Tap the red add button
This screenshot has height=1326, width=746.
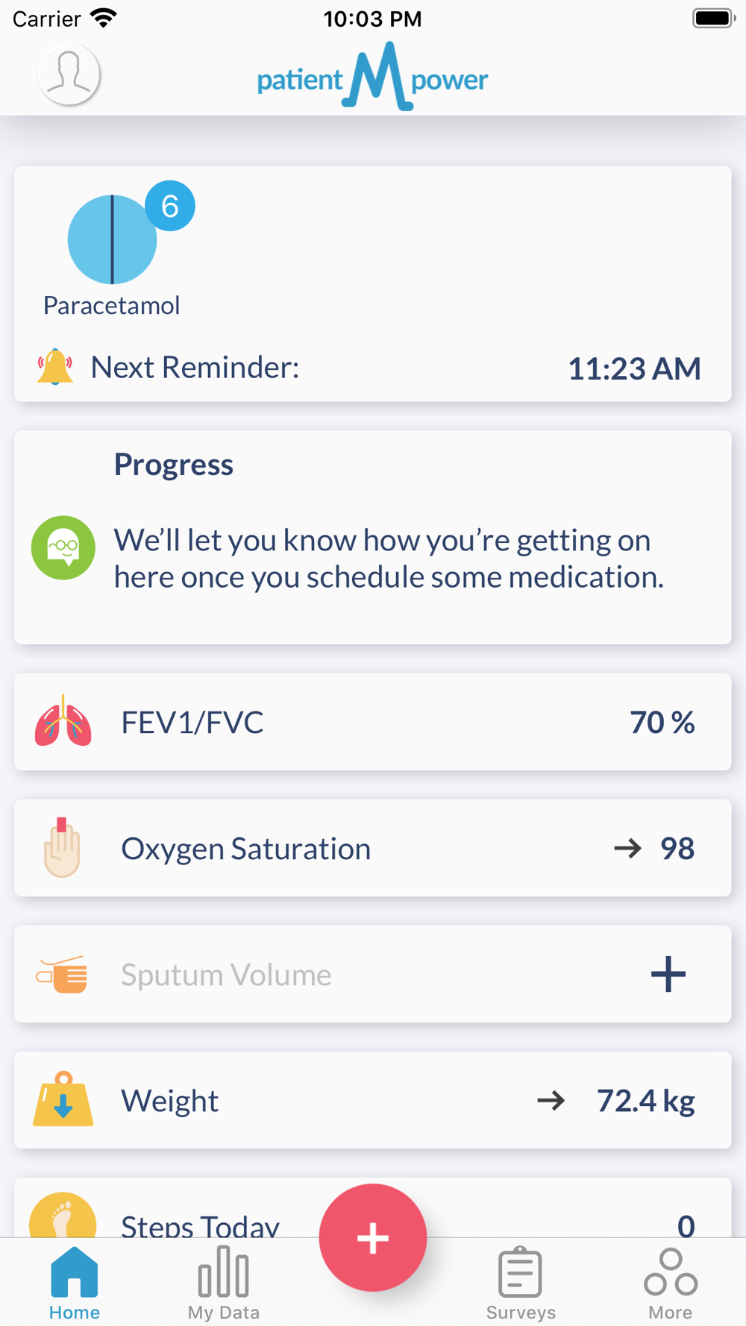(x=373, y=1237)
